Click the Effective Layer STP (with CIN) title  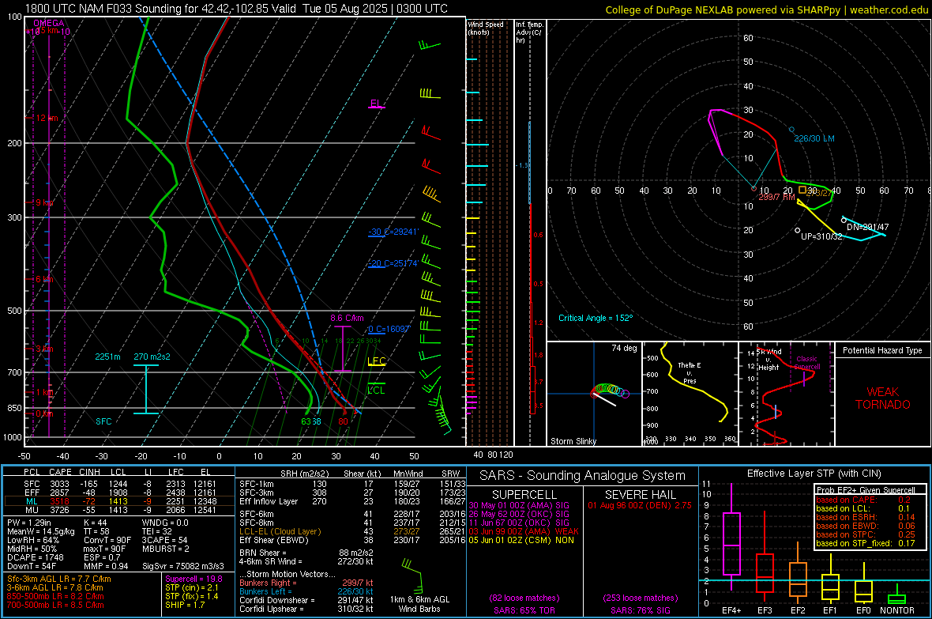coord(814,474)
